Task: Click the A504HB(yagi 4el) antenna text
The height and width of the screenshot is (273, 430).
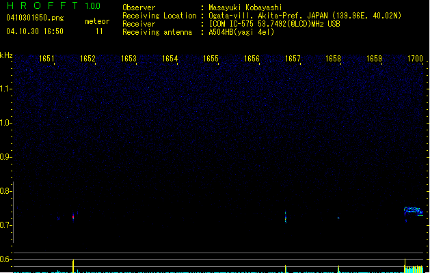Action: tap(241, 32)
